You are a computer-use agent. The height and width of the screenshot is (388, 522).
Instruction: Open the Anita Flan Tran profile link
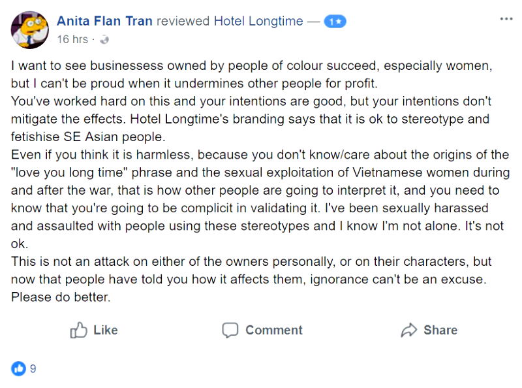[x=104, y=21]
